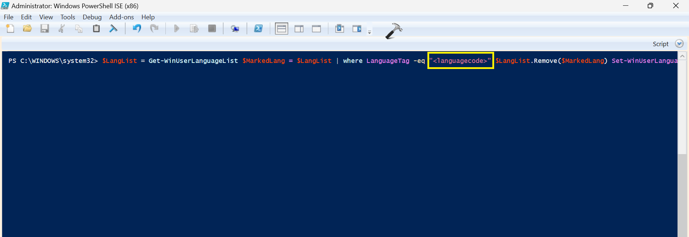Run the selection
The width and height of the screenshot is (689, 237).
click(194, 29)
